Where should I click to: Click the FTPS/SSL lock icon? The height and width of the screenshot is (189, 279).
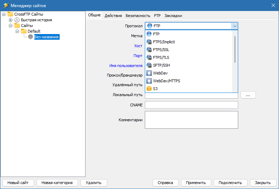pyautogui.click(x=149, y=50)
